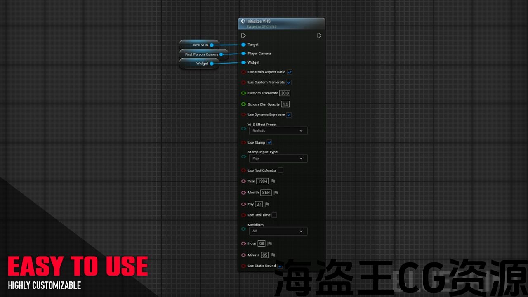The height and width of the screenshot is (297, 528).
Task: Expand the Meridium dropdown
Action: (278, 231)
